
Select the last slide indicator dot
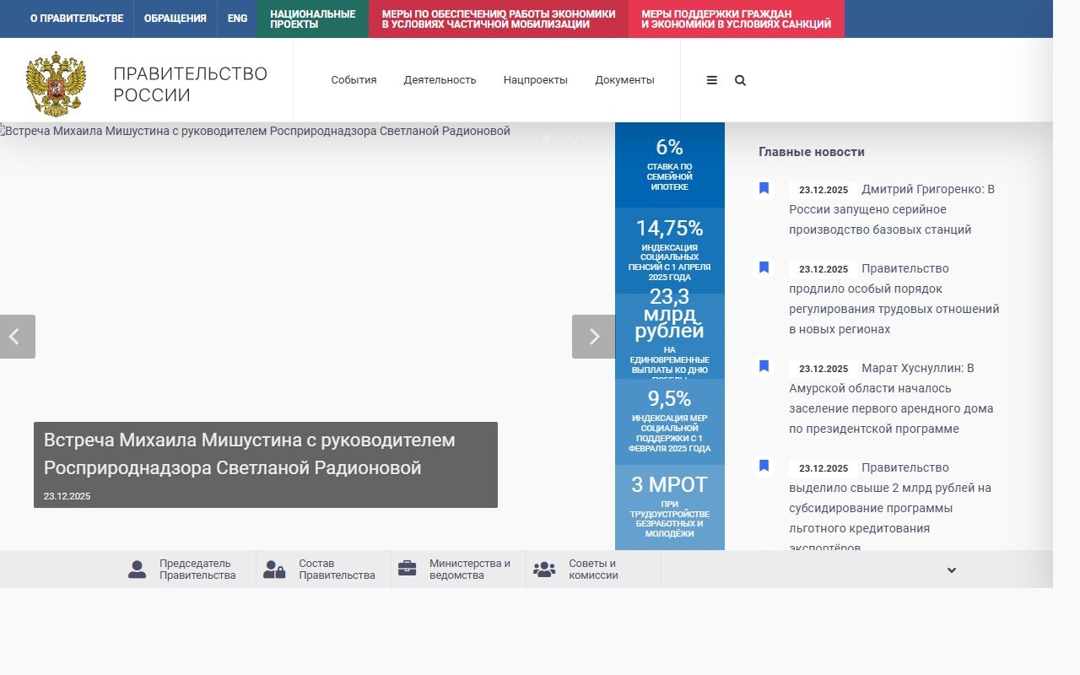[601, 138]
